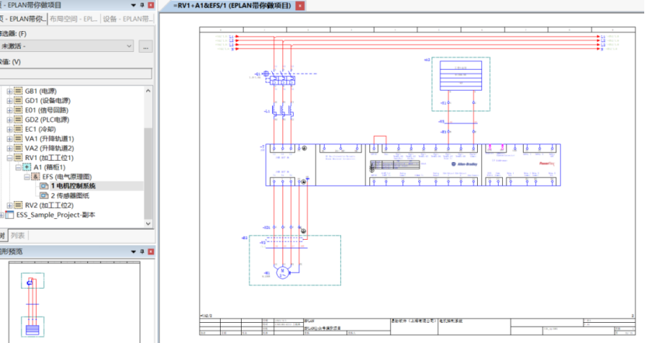
Task: Close the page navigator panel
Action: pyautogui.click(x=151, y=5)
